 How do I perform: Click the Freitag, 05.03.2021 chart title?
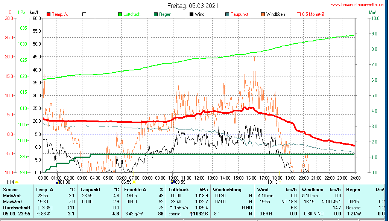click(x=193, y=6)
